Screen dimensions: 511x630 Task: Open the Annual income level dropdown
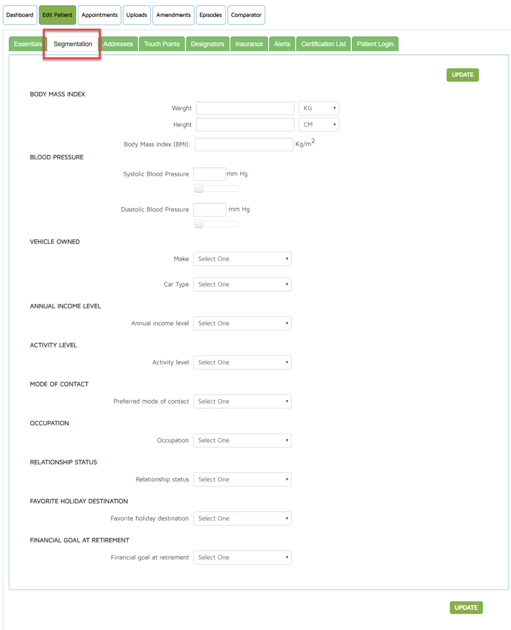242,324
